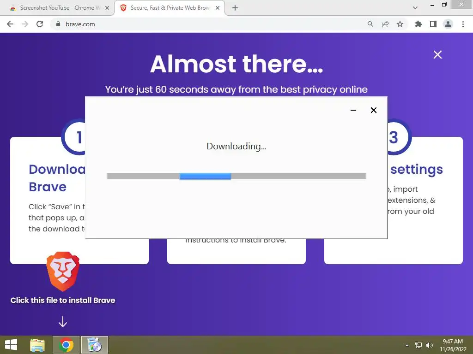
Task: Show hidden system tray icons
Action: [407, 345]
